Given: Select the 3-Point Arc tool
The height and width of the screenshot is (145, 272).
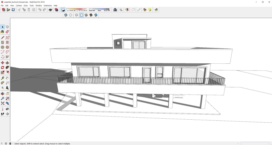Looking at the screenshot, I should click(x=2, y=57).
